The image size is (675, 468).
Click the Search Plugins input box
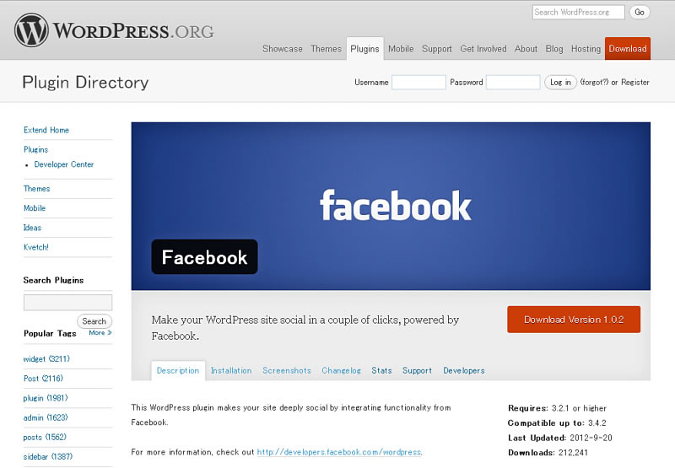tap(67, 303)
